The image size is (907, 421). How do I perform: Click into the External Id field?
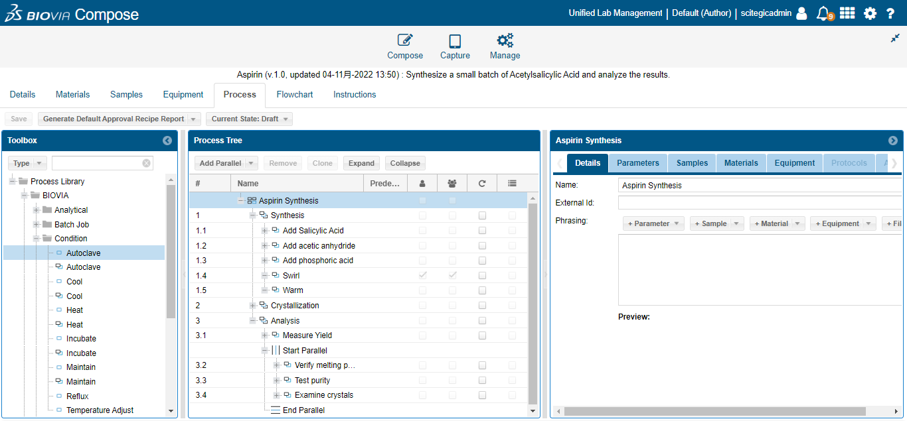click(760, 203)
